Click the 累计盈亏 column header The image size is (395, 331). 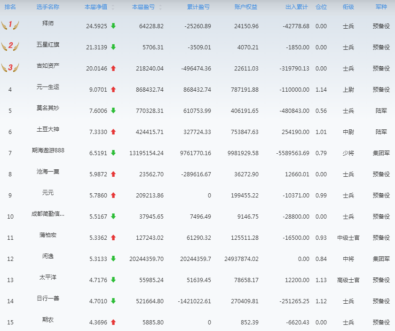pyautogui.click(x=198, y=7)
